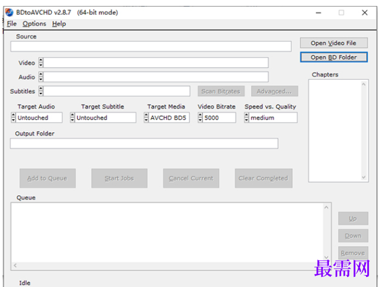381x287 pixels.
Task: Click the Cancel Current button
Action: (x=191, y=178)
